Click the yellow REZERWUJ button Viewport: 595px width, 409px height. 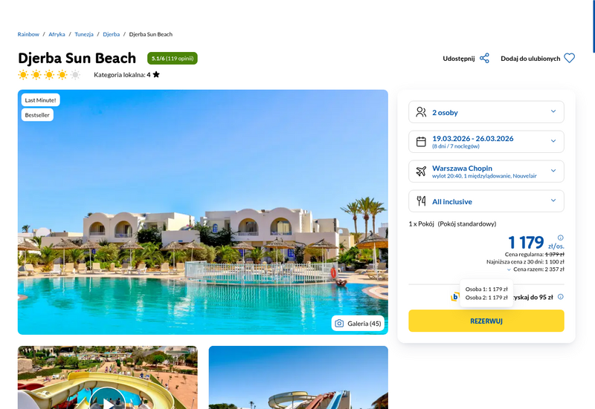(x=486, y=321)
